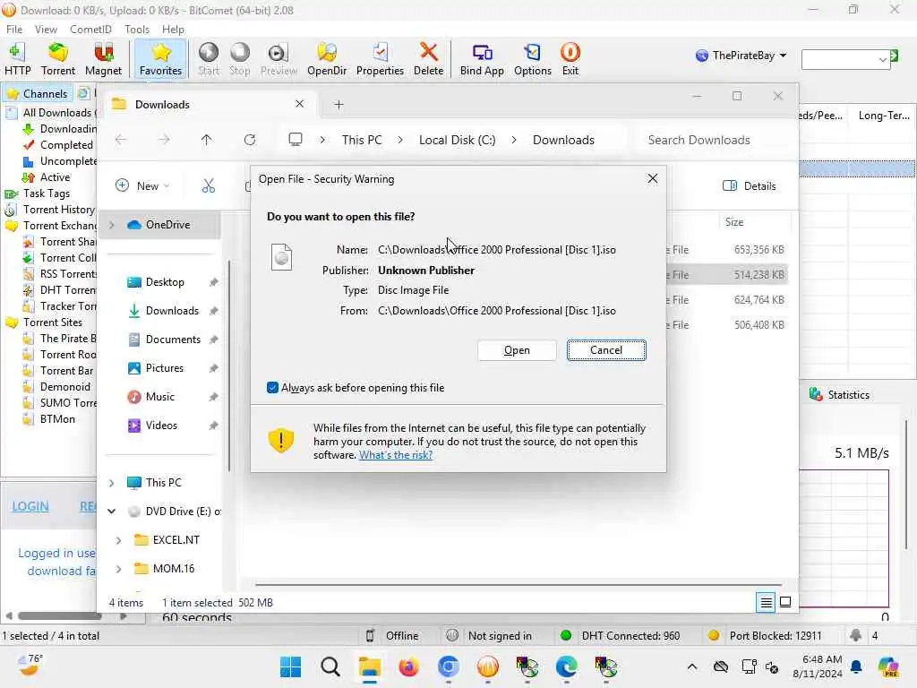This screenshot has width=917, height=688.
Task: Select Completed in BitComet sidebar
Action: pos(65,145)
